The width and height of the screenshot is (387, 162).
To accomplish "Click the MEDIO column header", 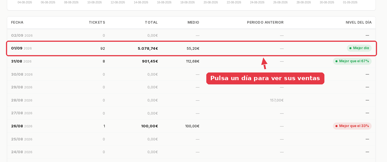I will coord(193,22).
